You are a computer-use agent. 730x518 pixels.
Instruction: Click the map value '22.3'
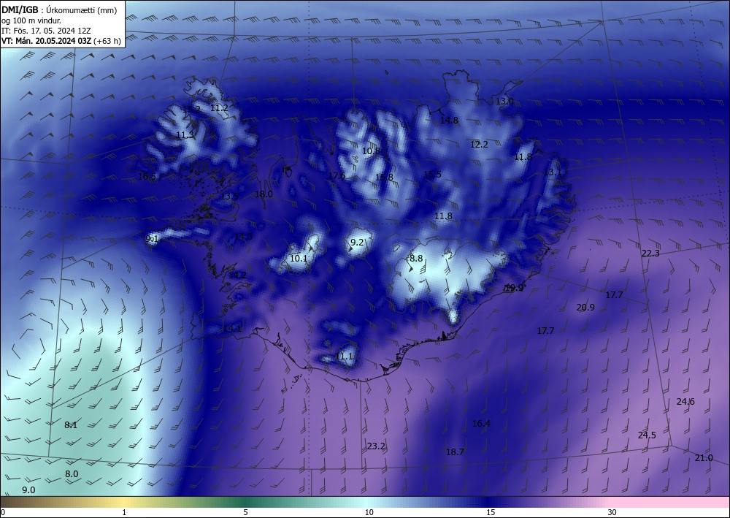click(650, 254)
